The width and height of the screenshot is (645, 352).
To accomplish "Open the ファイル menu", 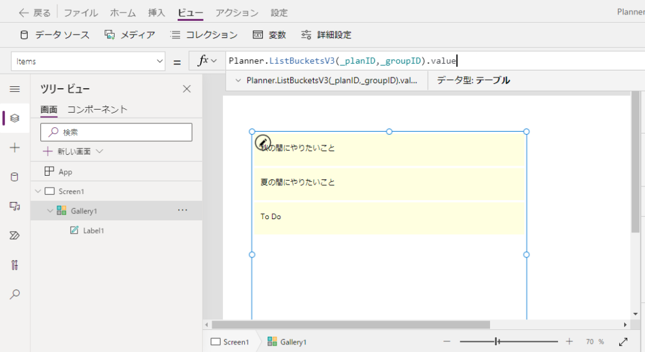I will click(81, 13).
